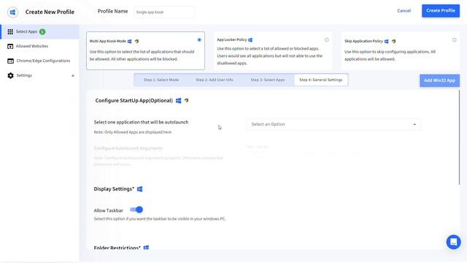Select Skip Application Policy radio button
The width and height of the screenshot is (467, 263).
[454, 39]
